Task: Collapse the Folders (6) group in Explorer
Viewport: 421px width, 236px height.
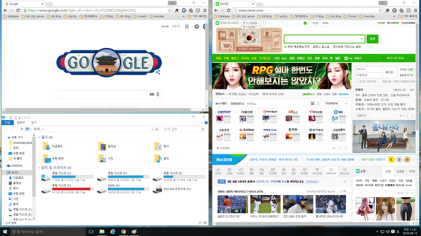Action: pyautogui.click(x=40, y=137)
